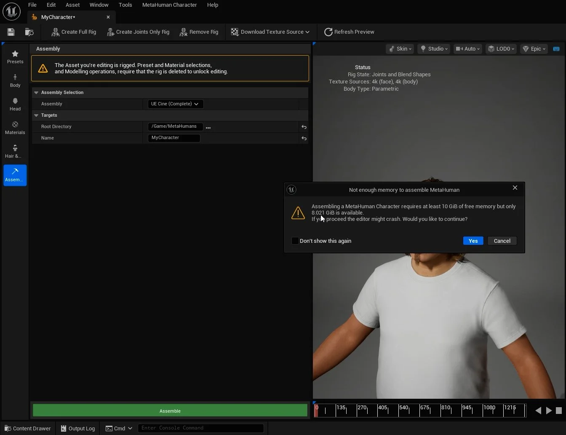Play the preview animation forward
The image size is (566, 435).
pyautogui.click(x=549, y=411)
